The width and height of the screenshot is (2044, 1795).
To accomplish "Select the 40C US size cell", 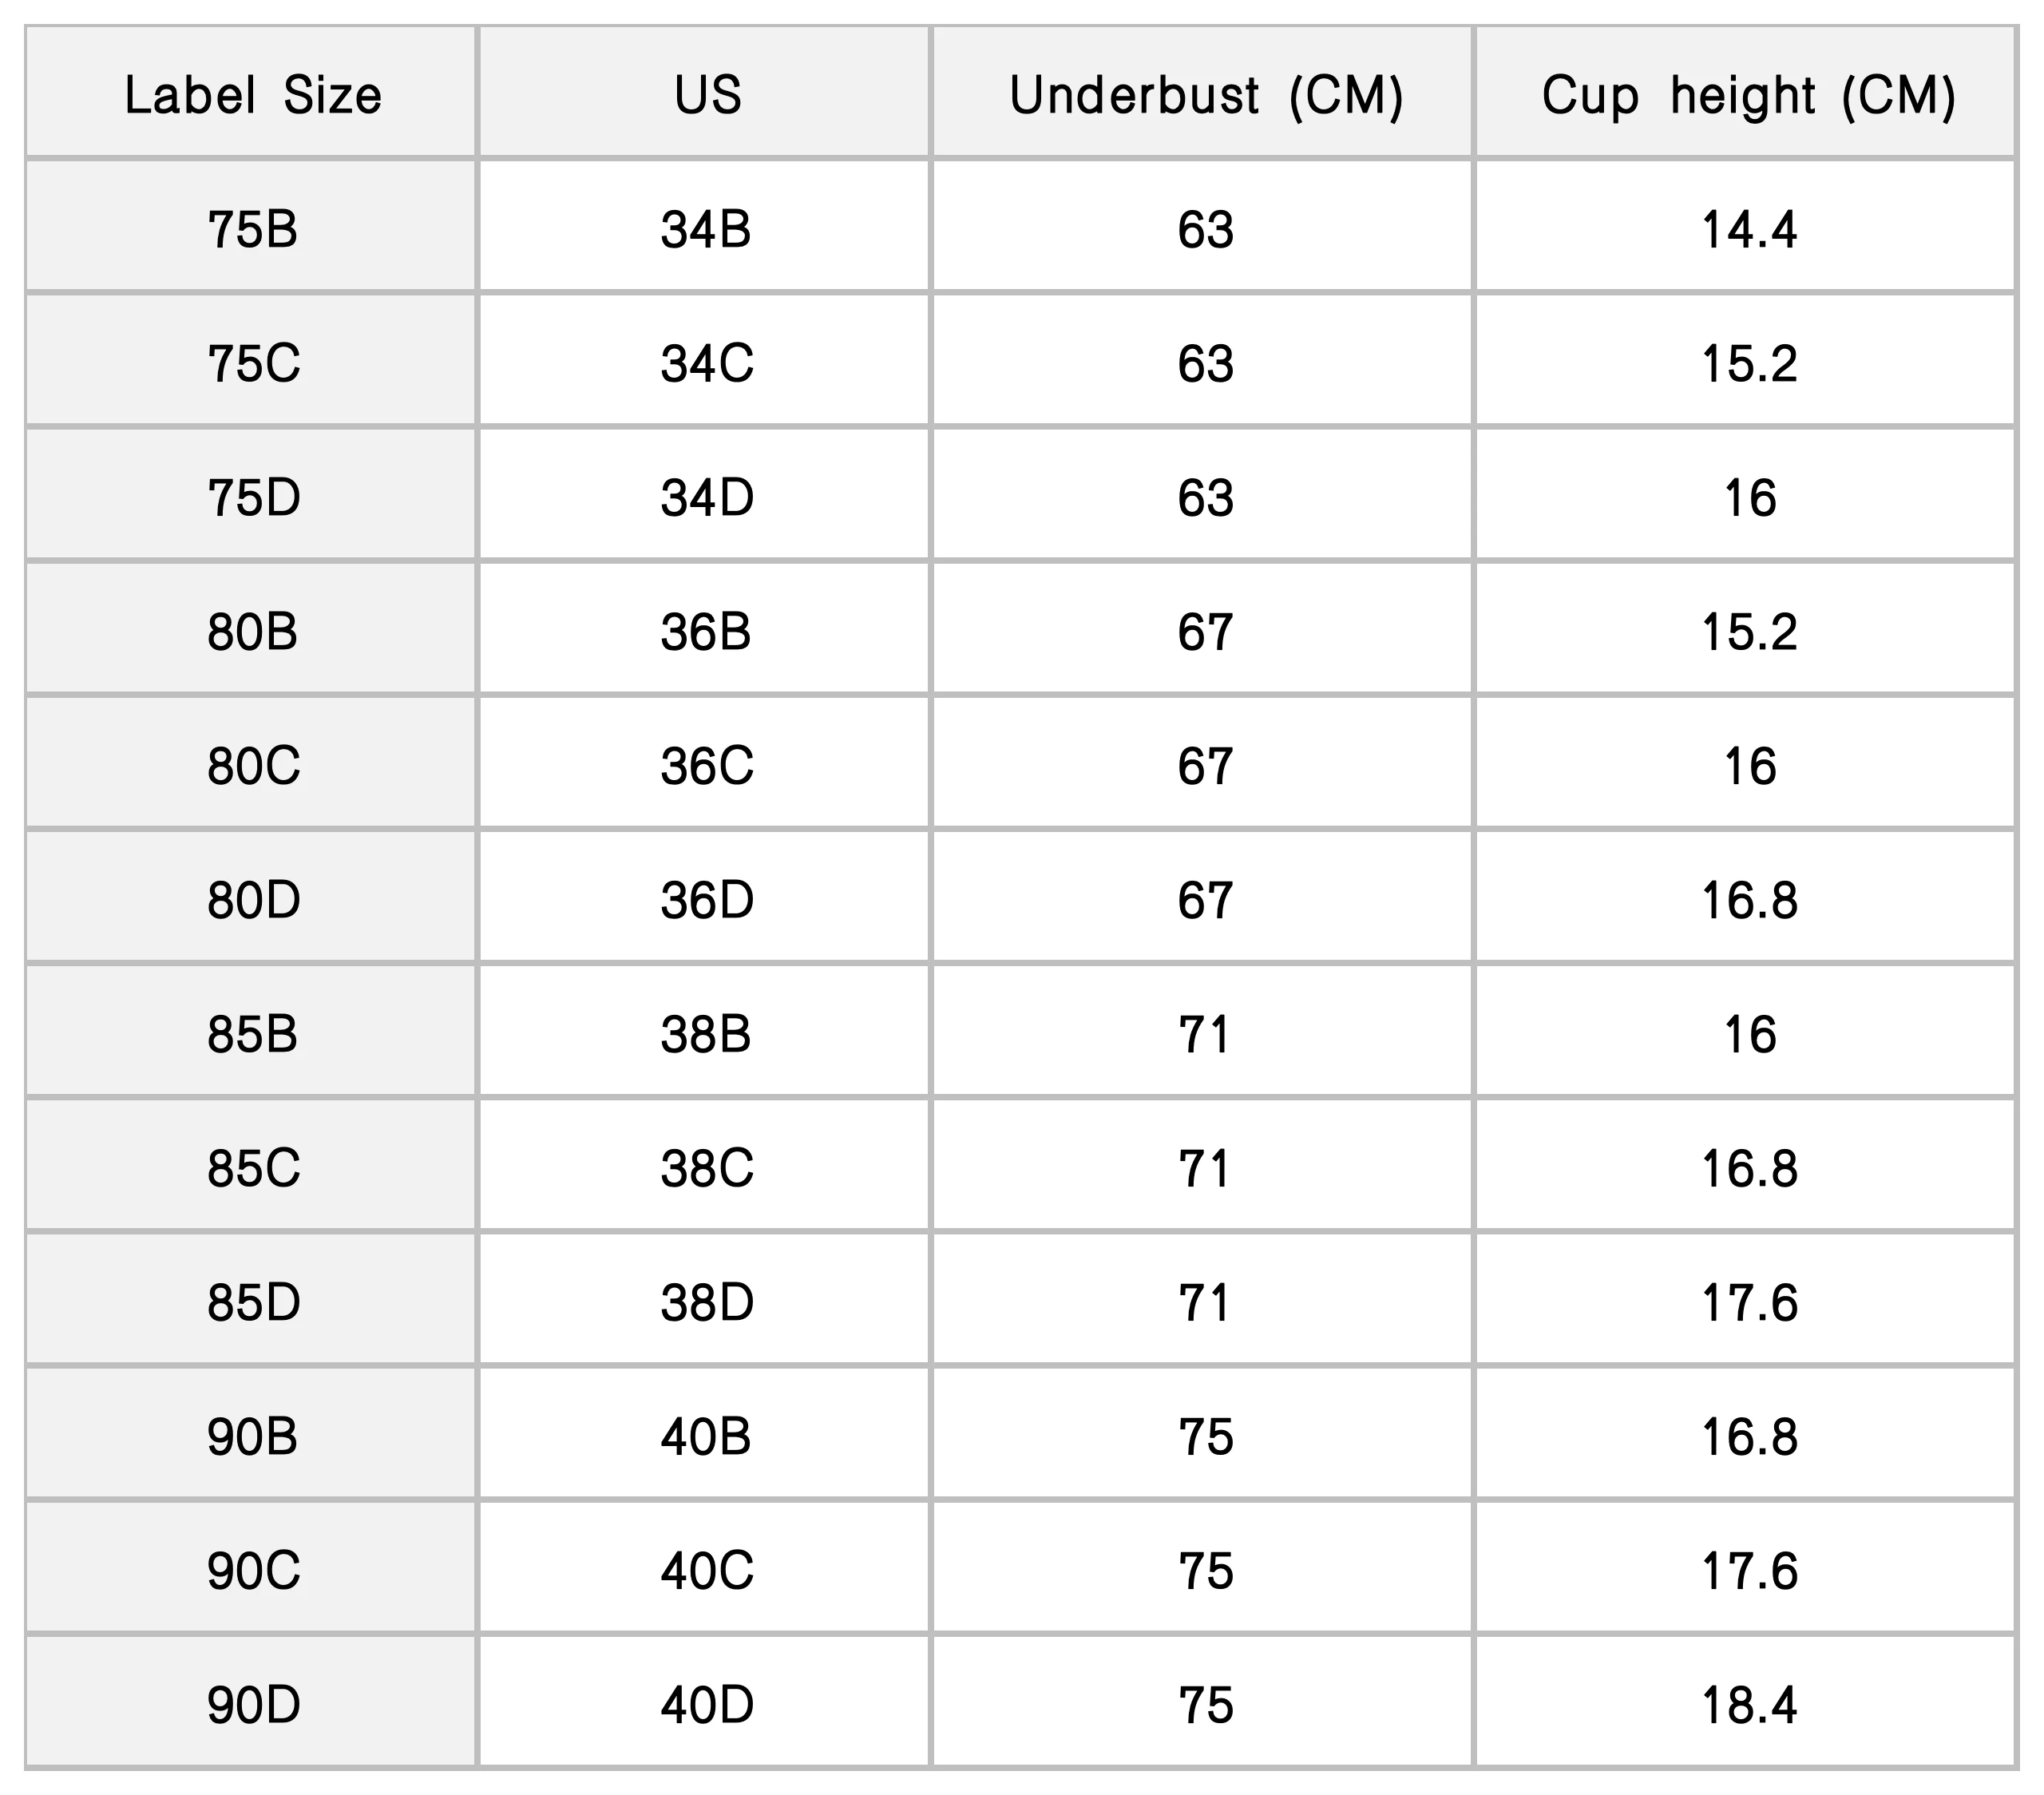I will (x=707, y=1571).
